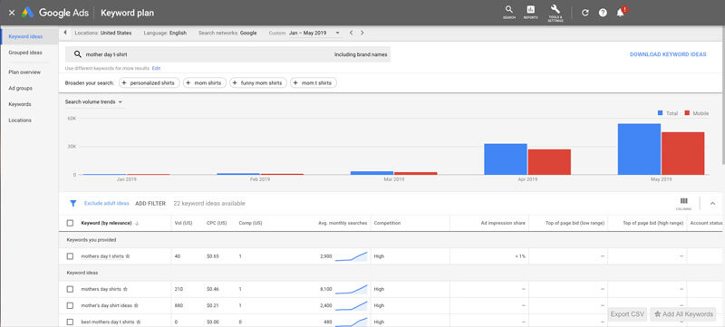This screenshot has height=327, width=725.
Task: Add 'mom t shirts' to broaden search
Action: pyautogui.click(x=314, y=83)
